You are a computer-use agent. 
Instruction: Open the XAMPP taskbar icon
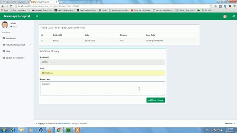point(77,130)
